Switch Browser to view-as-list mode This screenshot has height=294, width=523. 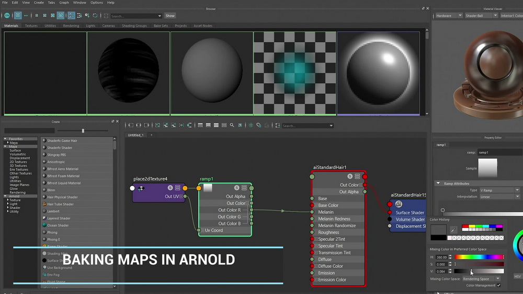point(26,15)
